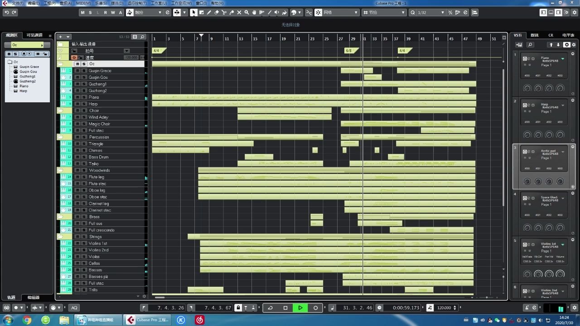Open track visibility filter list icon
Screen dimensions: 580x326
(x=135, y=37)
